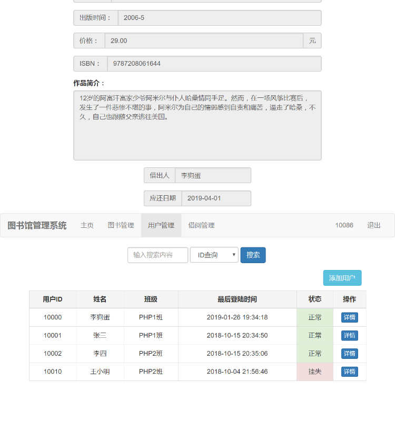Click the PHP1班 cell in 张三's row
The width and height of the screenshot is (395, 421).
[x=151, y=335]
